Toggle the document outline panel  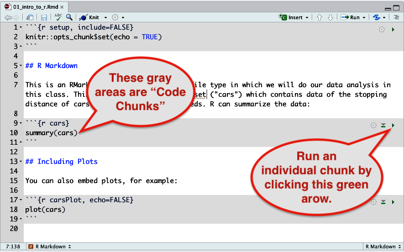396,17
